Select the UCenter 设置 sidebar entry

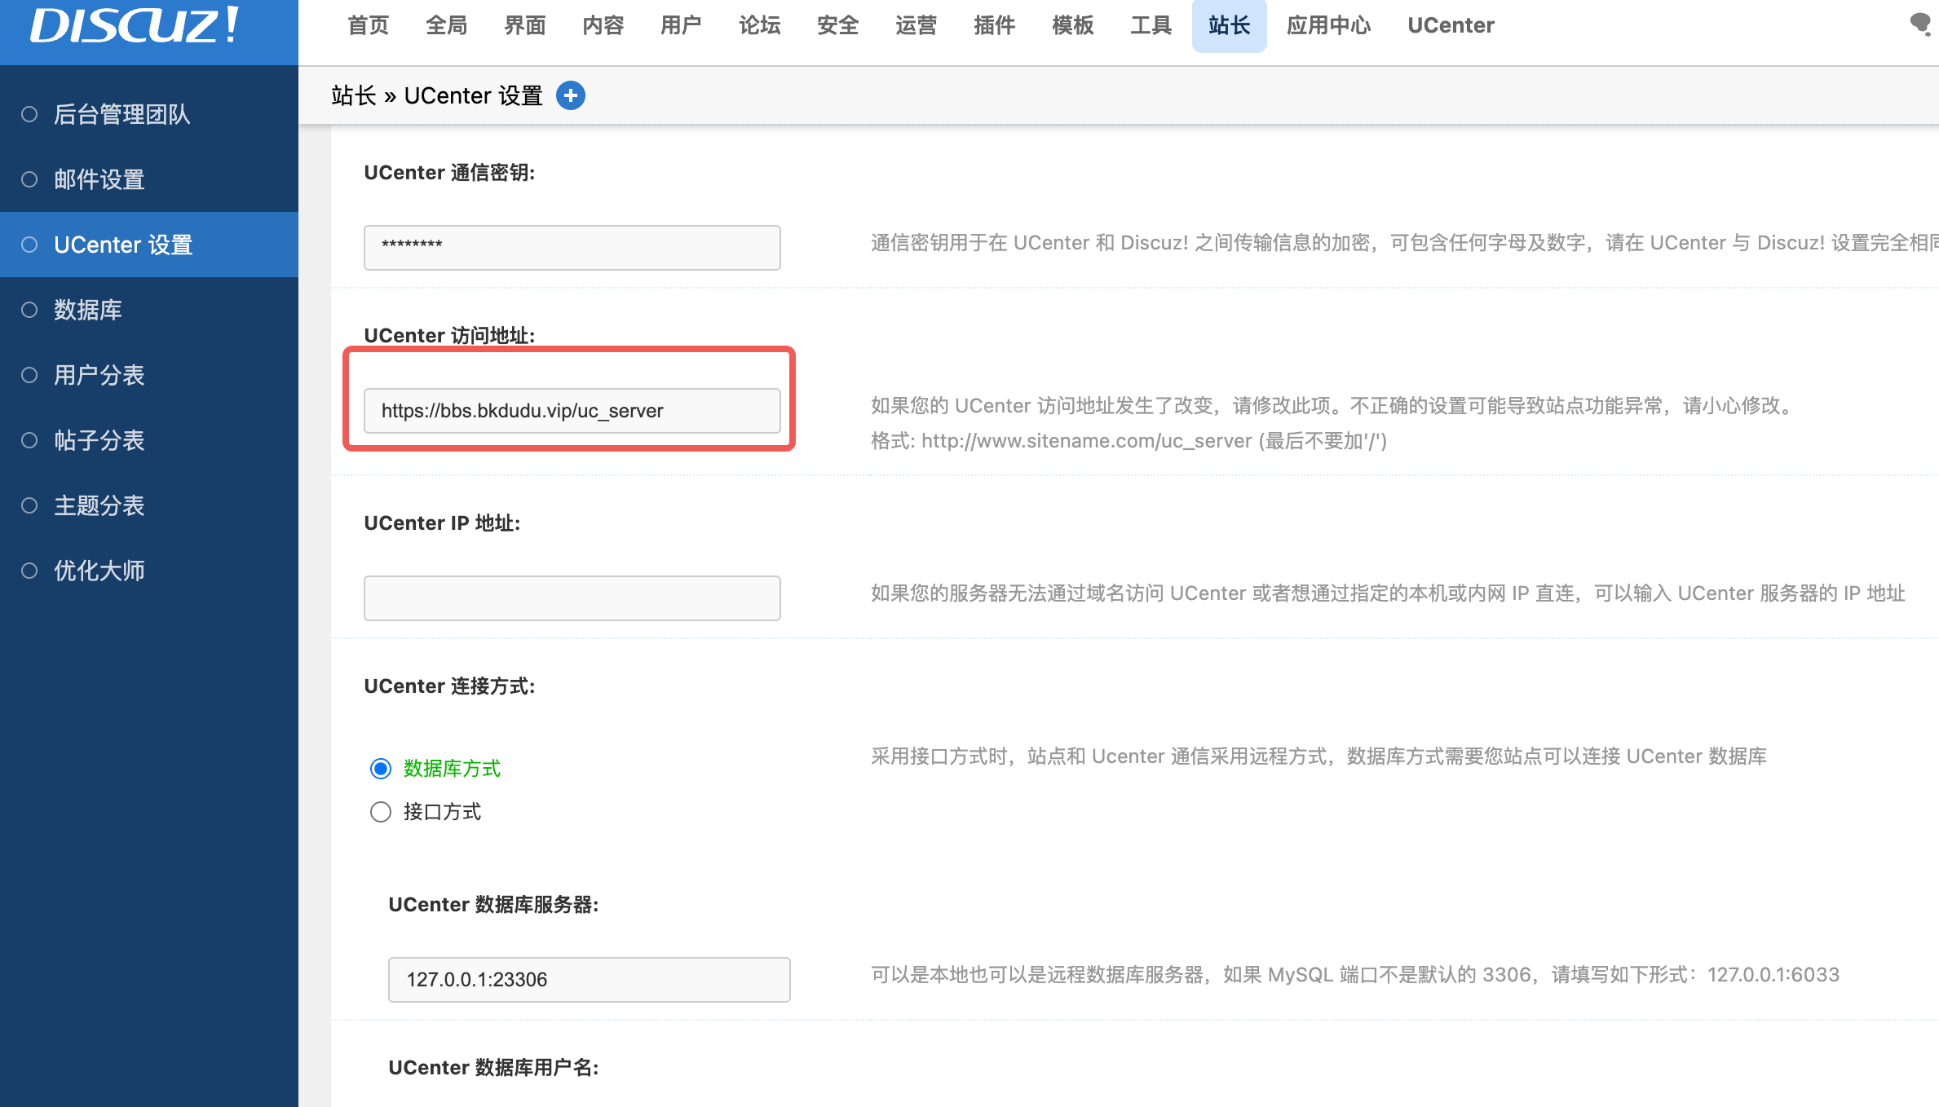123,245
